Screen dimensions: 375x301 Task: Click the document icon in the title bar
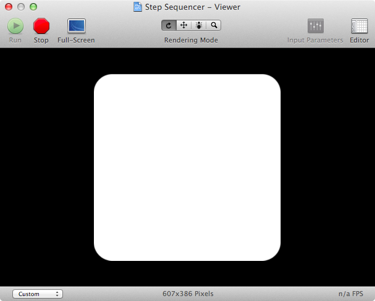click(138, 7)
